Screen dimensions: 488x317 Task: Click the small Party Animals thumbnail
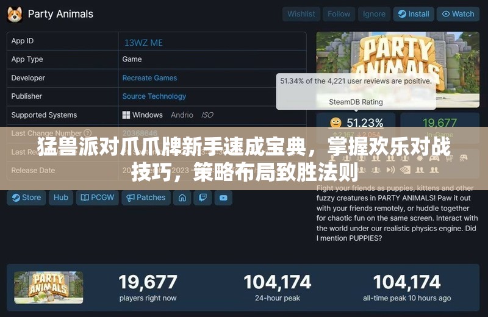pos(49,287)
